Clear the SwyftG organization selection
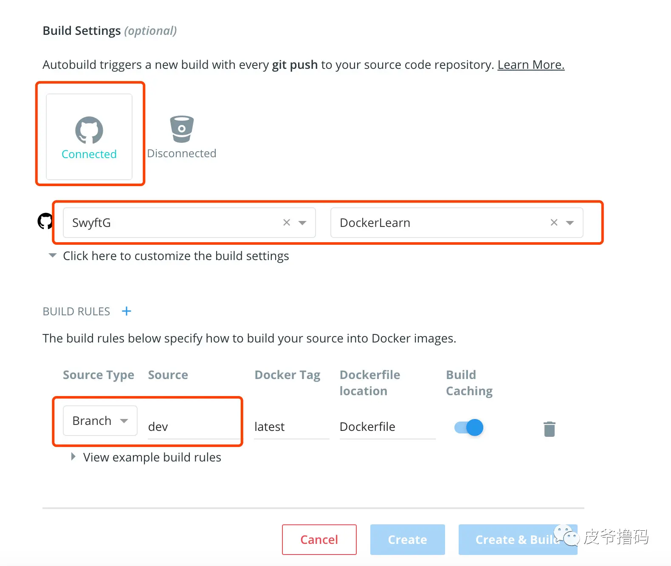The width and height of the screenshot is (671, 566). (287, 223)
